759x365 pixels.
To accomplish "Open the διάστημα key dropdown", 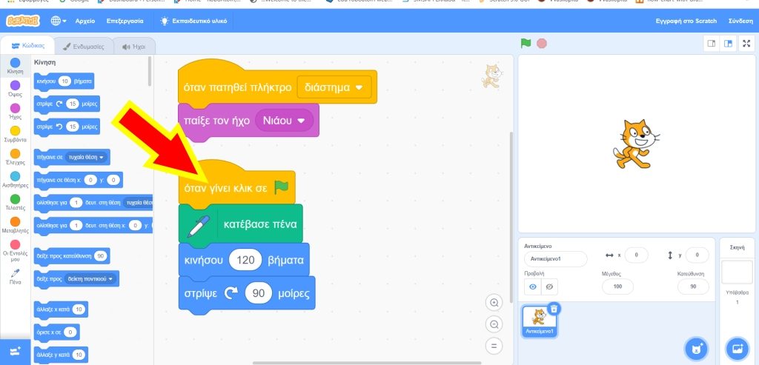I will 335,87.
